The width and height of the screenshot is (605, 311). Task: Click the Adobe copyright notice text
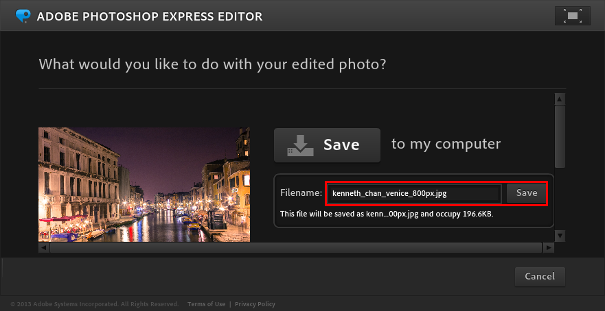(x=95, y=304)
